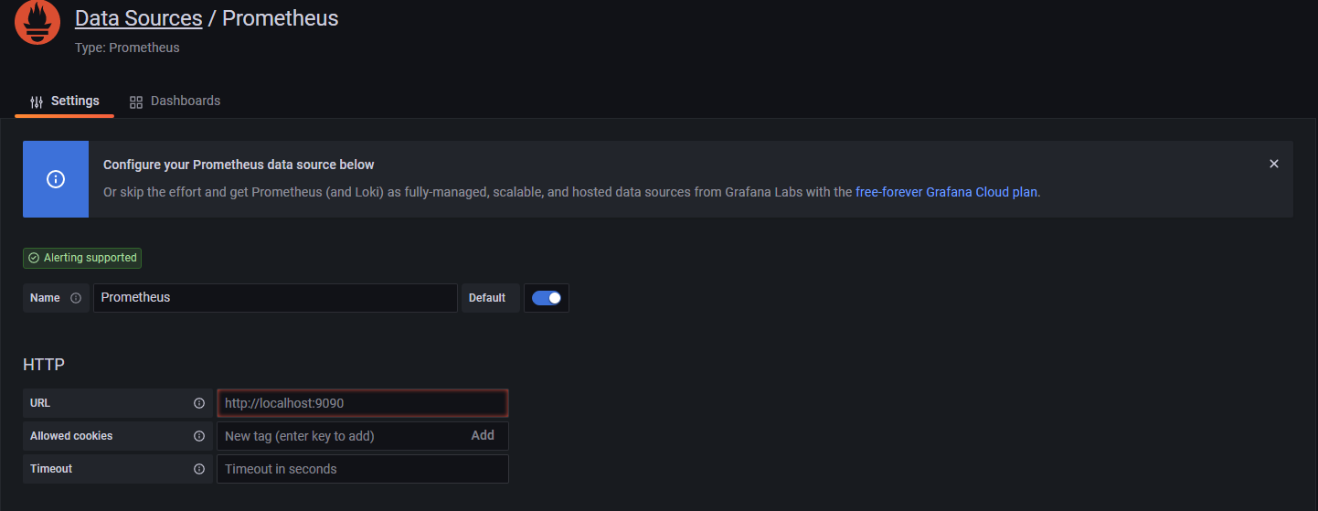This screenshot has height=511, width=1318.
Task: Open the free-forever Grafana Cloud plan link
Action: pos(946,192)
